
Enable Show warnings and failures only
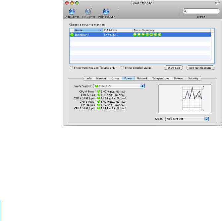[x=71, y=68]
